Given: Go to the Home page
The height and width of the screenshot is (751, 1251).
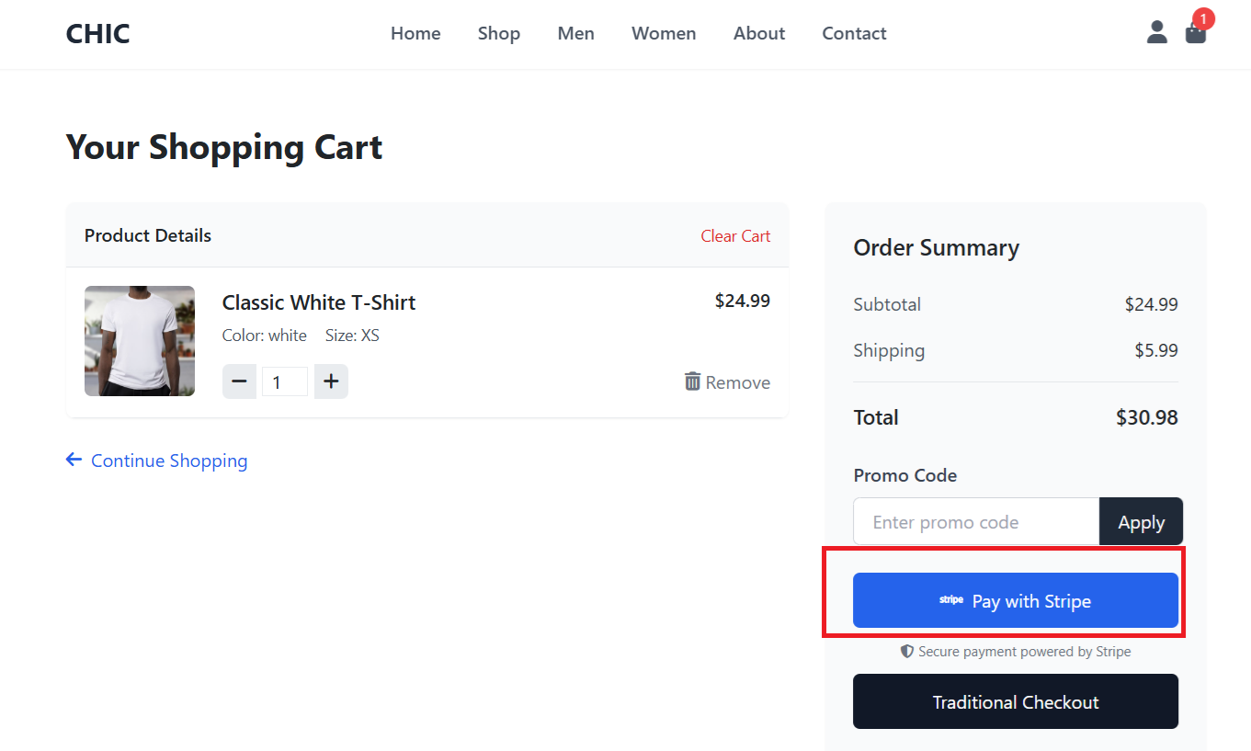Looking at the screenshot, I should coord(415,34).
